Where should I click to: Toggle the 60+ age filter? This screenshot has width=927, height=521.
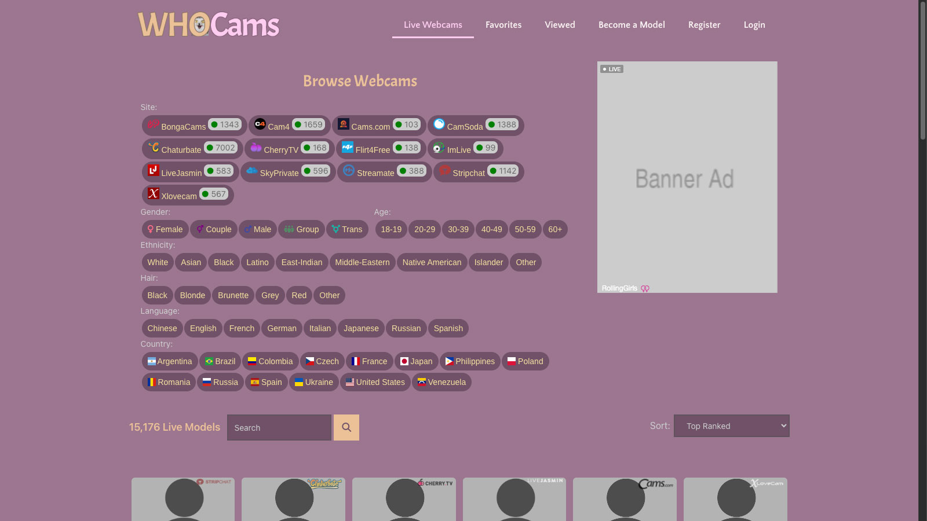555,229
